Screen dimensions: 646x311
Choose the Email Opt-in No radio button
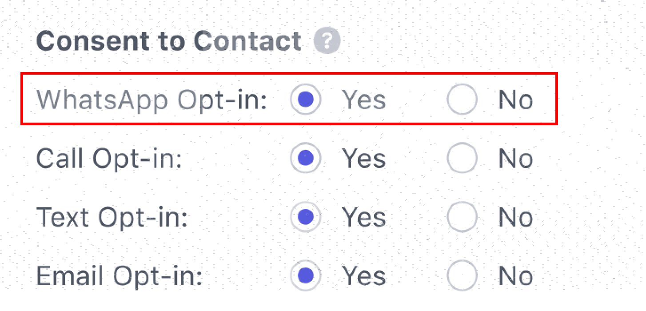coord(462,276)
